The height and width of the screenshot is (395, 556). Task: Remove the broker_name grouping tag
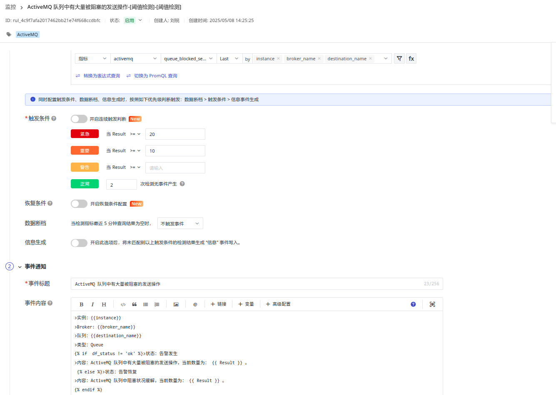[x=319, y=59]
